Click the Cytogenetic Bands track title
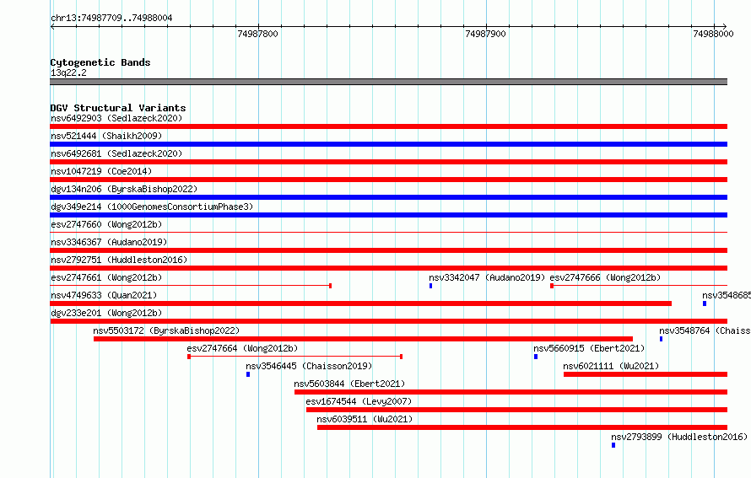The height and width of the screenshot is (478, 751). 100,62
